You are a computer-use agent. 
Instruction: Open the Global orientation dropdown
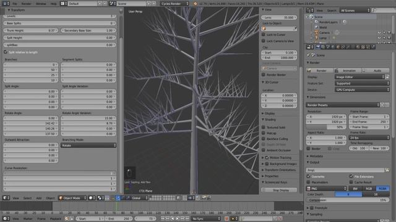(x=139, y=198)
